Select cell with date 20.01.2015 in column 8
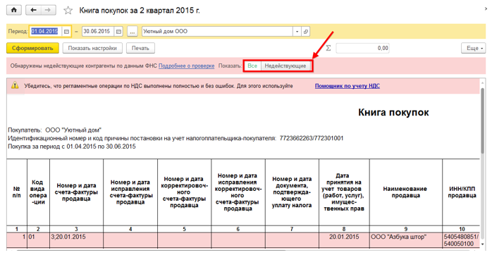Viewport: 492px width, 255px height. [344, 240]
